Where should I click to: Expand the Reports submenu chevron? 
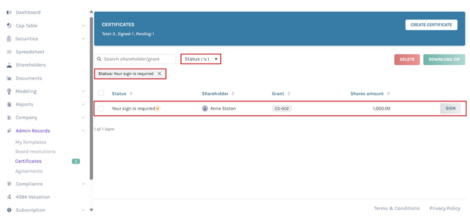(x=83, y=104)
